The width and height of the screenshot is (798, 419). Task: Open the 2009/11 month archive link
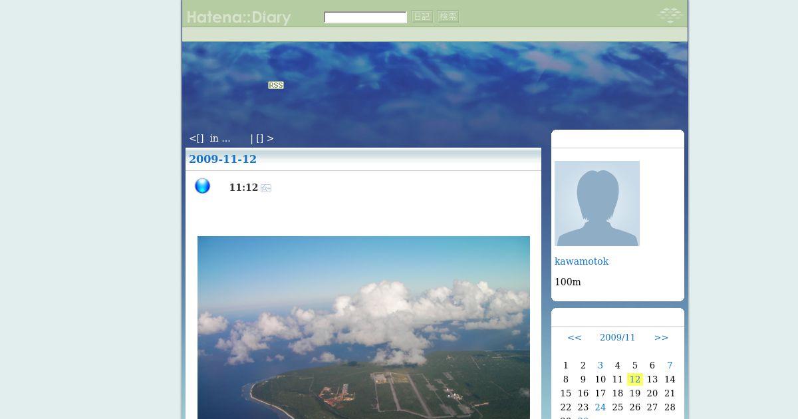tap(618, 338)
